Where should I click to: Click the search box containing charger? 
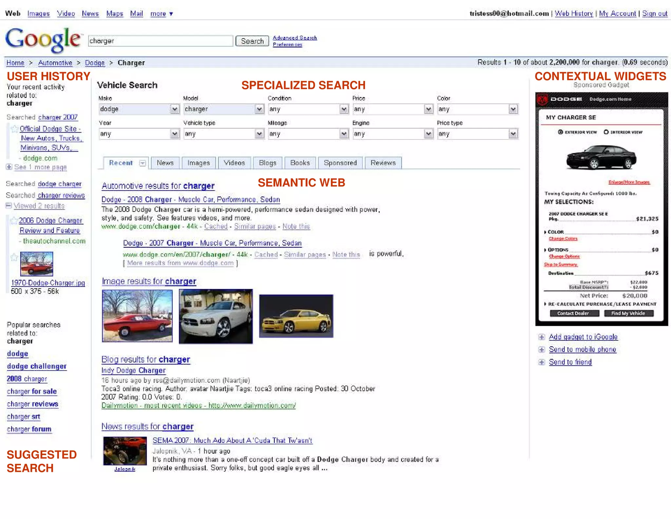[x=161, y=41]
